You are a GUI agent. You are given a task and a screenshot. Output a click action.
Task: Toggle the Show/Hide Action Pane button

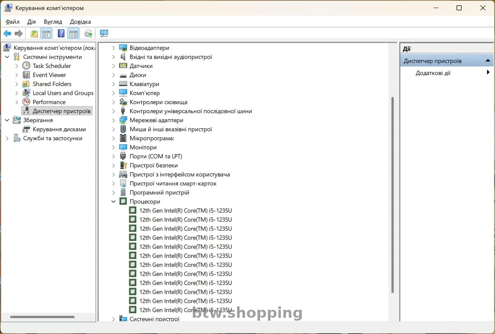point(73,34)
